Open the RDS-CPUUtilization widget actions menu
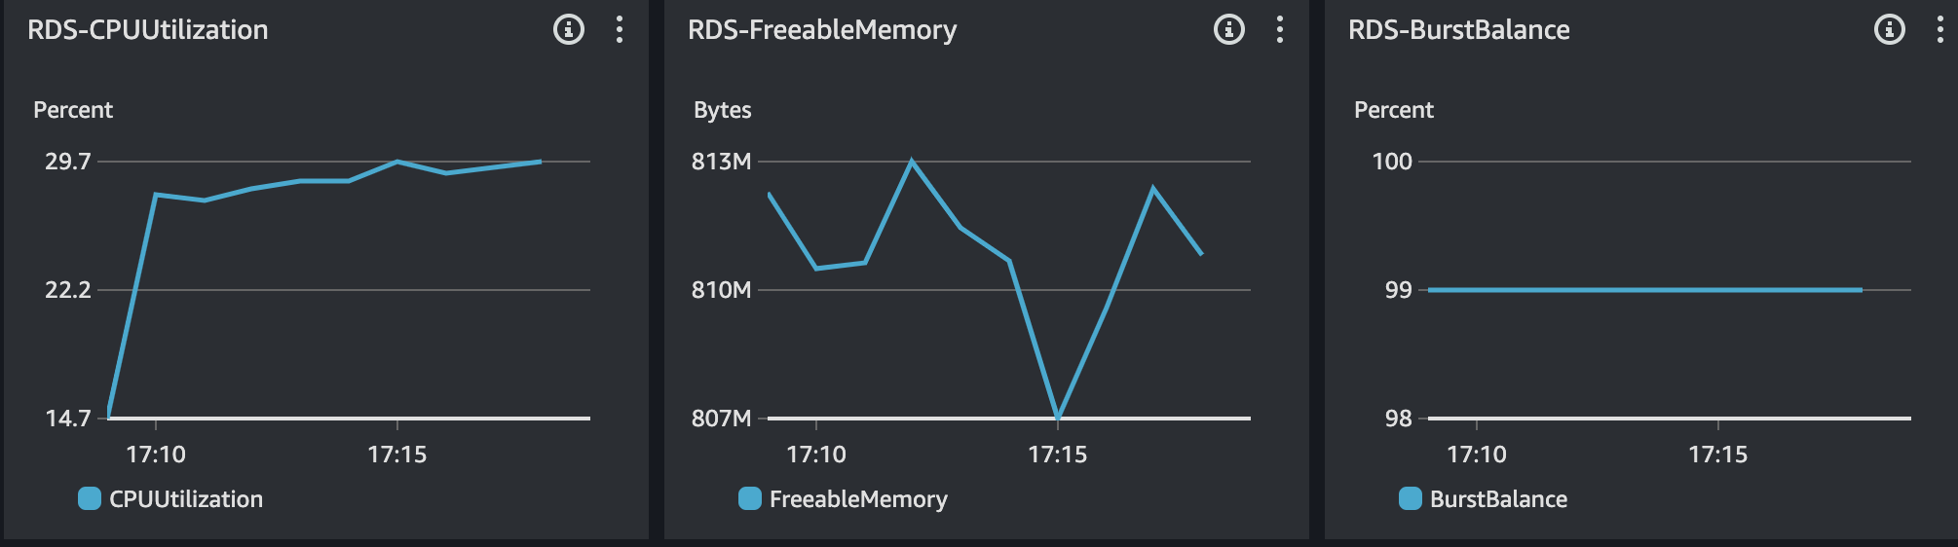Viewport: 1958px width, 547px height. [x=620, y=29]
